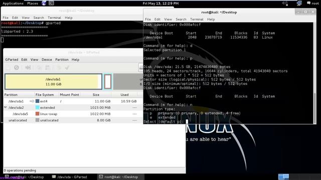Switch to /dev/sda - GParted taskbar button
Screen dimensions: 321x180
pos(70,176)
